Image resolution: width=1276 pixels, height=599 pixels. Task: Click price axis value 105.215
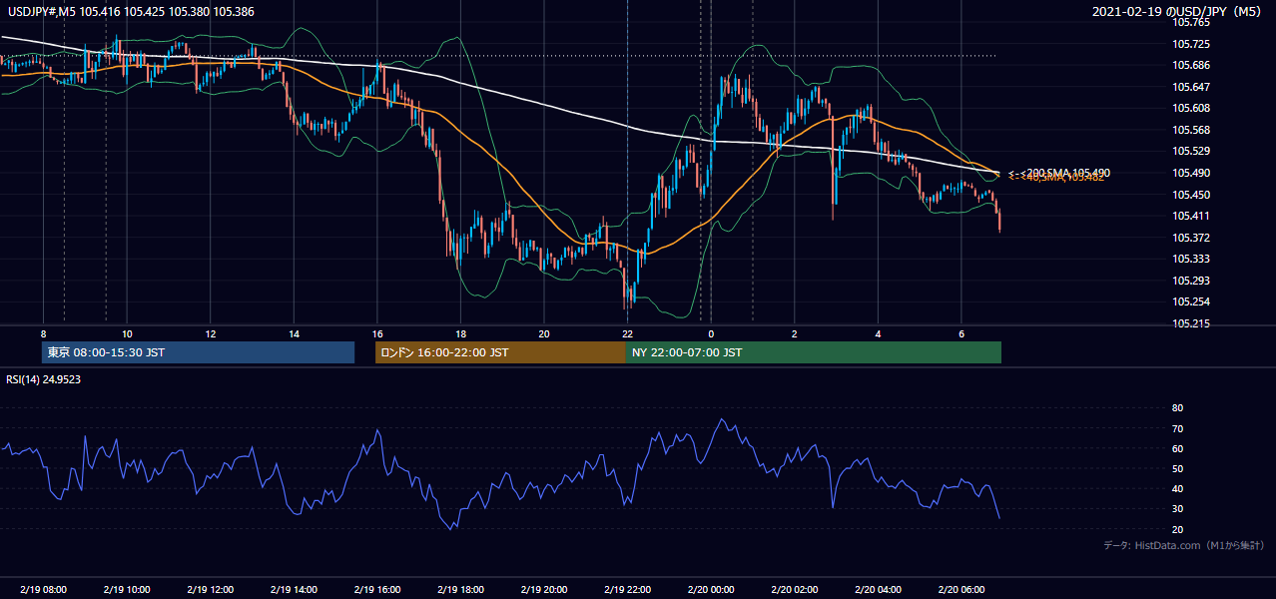[1192, 323]
